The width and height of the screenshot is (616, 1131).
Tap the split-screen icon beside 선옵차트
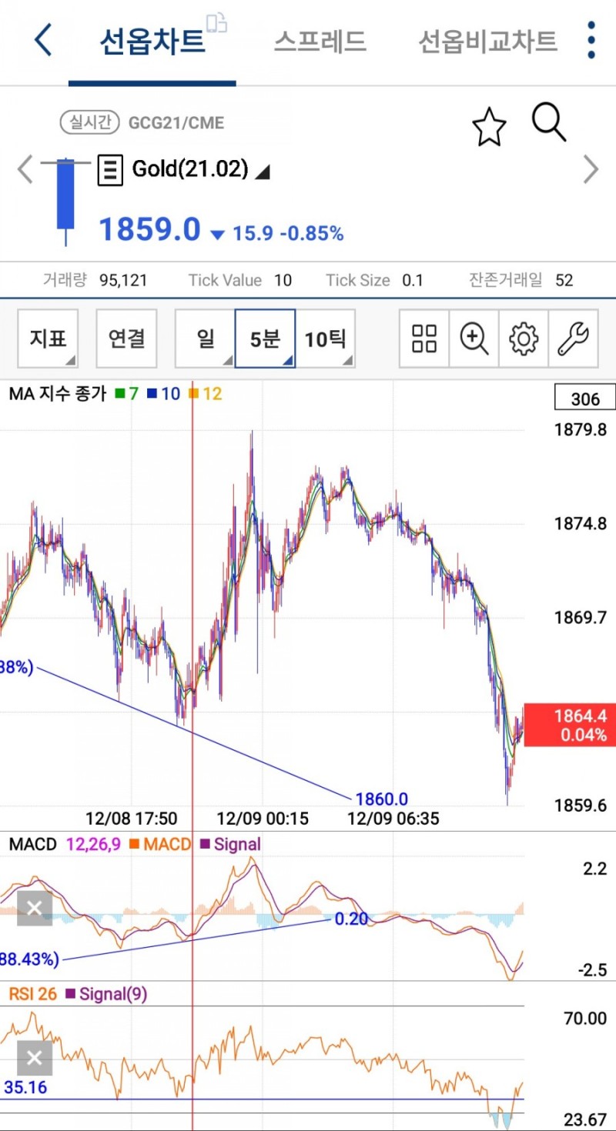point(217,22)
